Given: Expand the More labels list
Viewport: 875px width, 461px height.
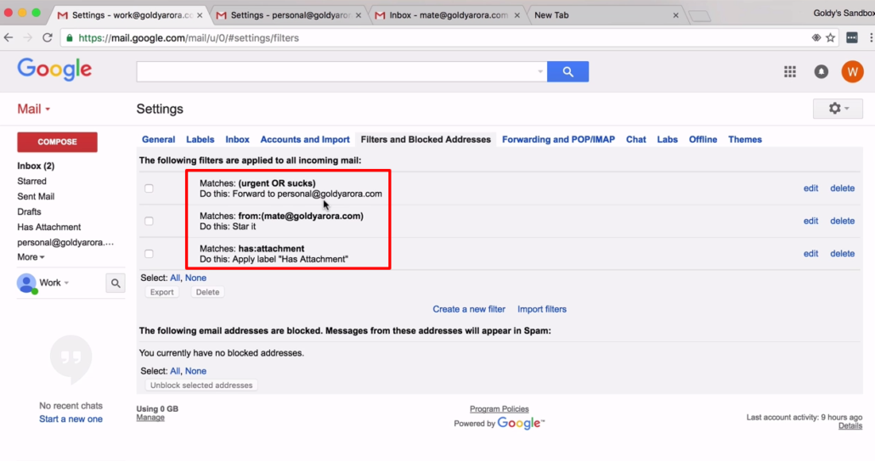Looking at the screenshot, I should (31, 257).
